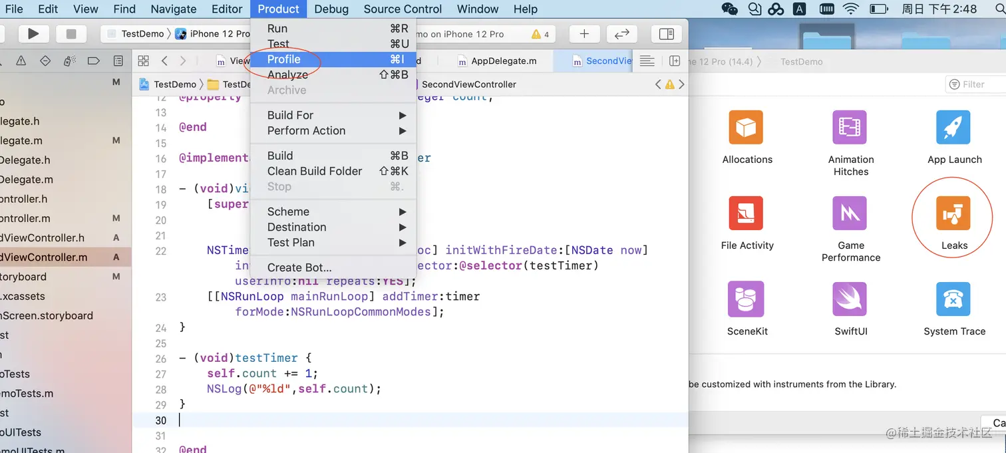Choose the File Activity instrument template
Screen dimensions: 1006x453
[747, 223]
